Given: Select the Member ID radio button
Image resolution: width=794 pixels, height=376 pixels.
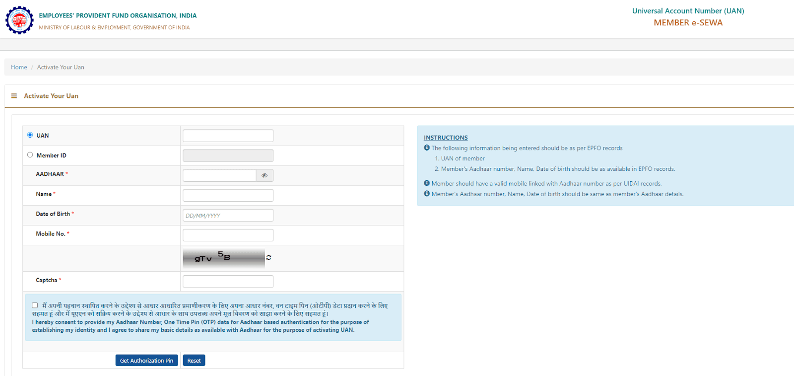Looking at the screenshot, I should 30,155.
